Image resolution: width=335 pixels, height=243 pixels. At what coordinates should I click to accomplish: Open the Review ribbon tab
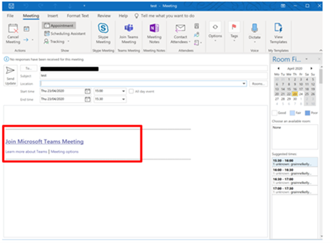[x=104, y=16]
